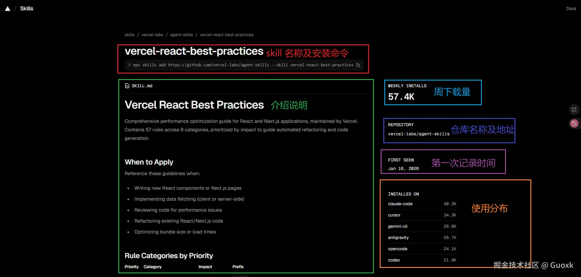Screen dimensions: 581x277
Task: Click the When to Apply heading
Action: (149, 162)
